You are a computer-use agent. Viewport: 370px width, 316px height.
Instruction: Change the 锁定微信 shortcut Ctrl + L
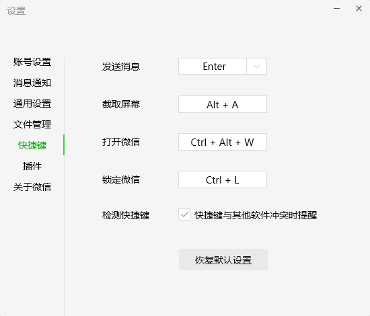[223, 180]
